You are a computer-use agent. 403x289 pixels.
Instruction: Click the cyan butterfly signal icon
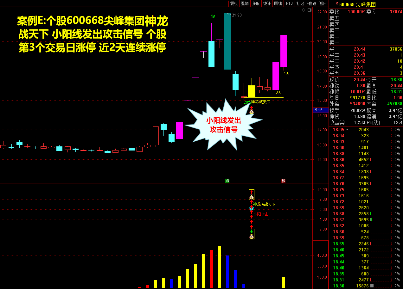click(x=252, y=209)
